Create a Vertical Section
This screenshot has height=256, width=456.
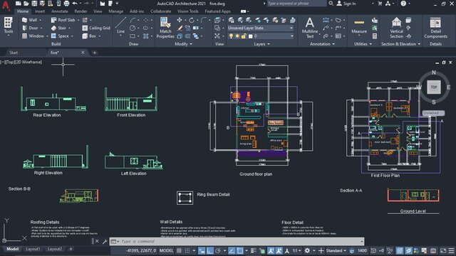[396, 28]
